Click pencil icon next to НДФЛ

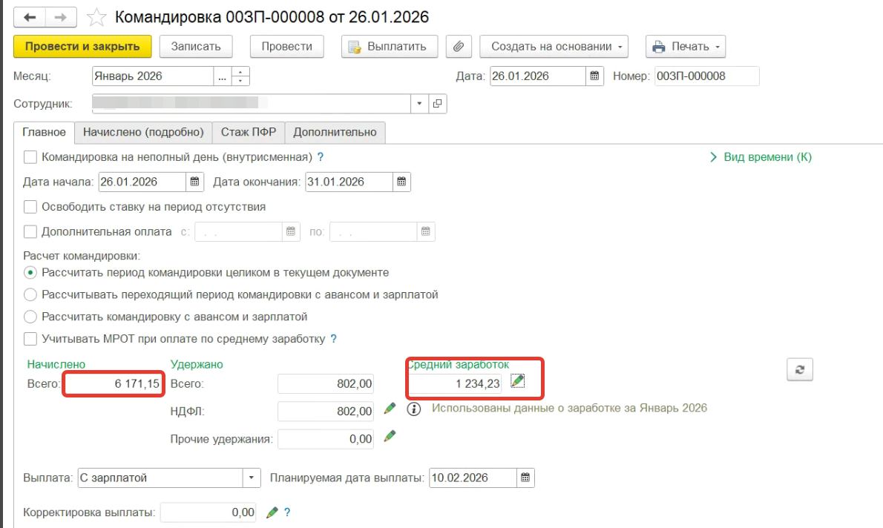pos(390,409)
